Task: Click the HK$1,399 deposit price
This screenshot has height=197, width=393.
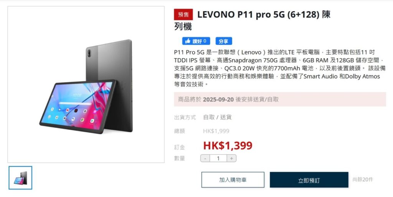Action: (228, 146)
